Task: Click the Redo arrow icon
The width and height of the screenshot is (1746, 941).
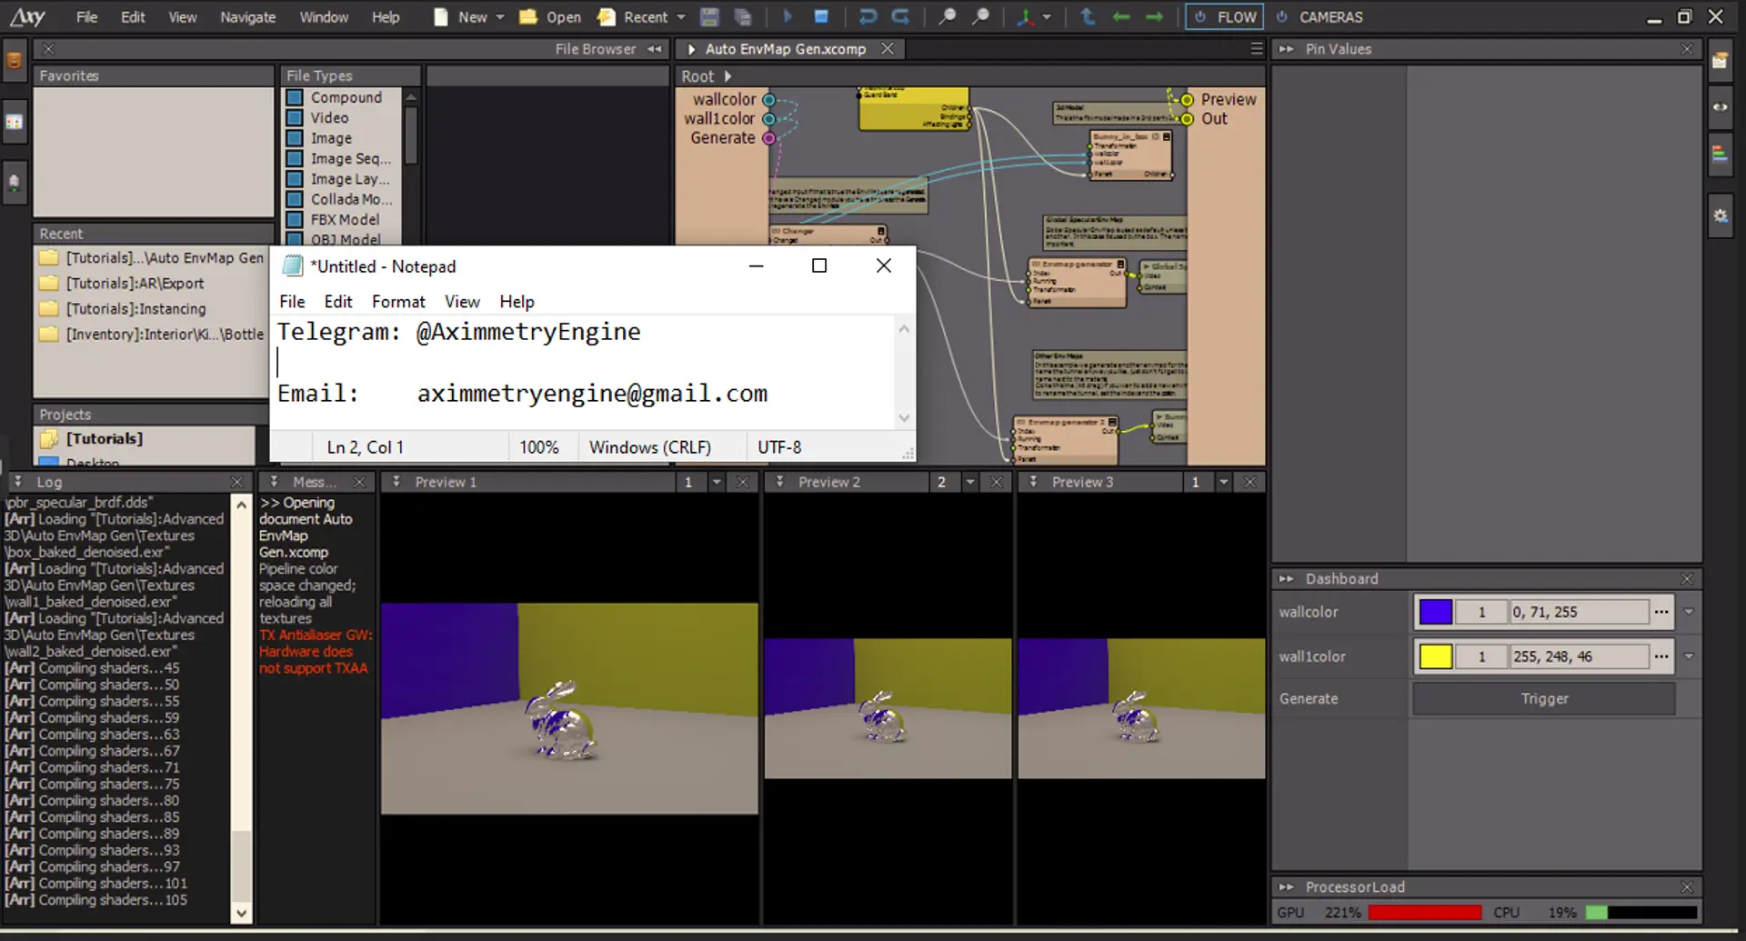Action: point(900,17)
